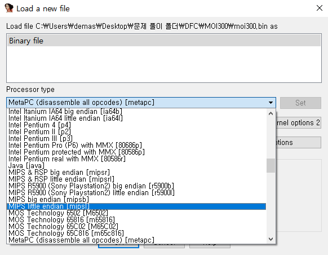This screenshot has width=328, height=255.
Task: Open Kernel options 2
Action: 298,122
